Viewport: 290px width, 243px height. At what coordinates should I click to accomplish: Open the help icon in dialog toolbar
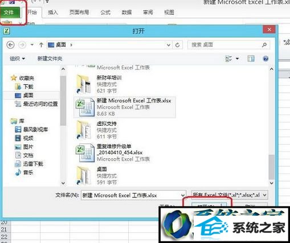266,59
